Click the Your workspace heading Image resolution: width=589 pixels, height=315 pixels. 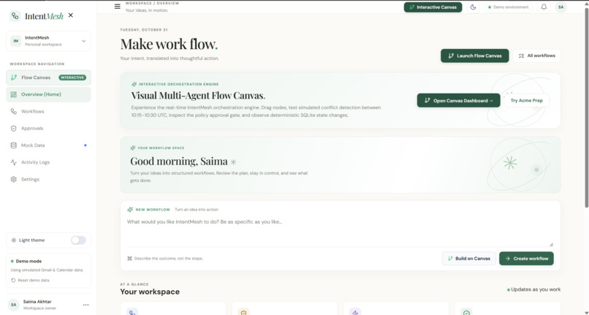150,292
